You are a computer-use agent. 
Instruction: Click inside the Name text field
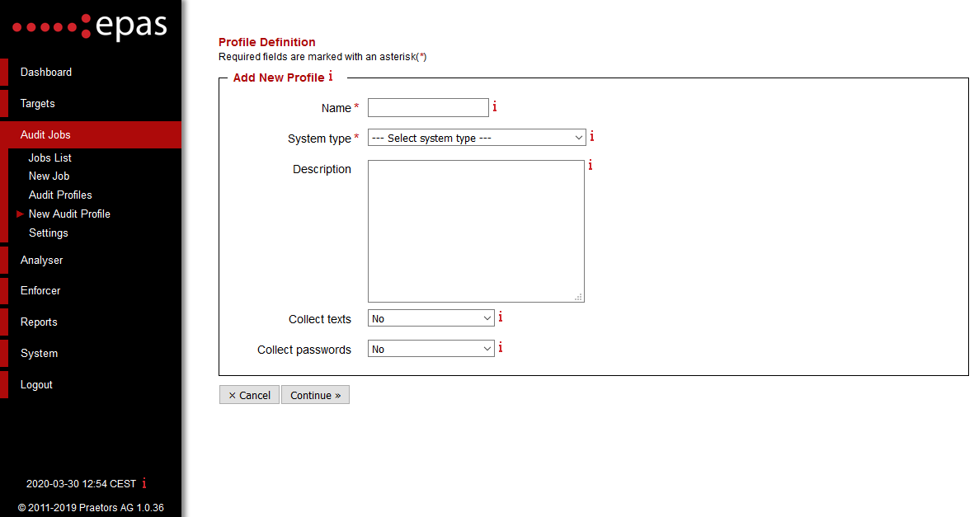click(428, 107)
